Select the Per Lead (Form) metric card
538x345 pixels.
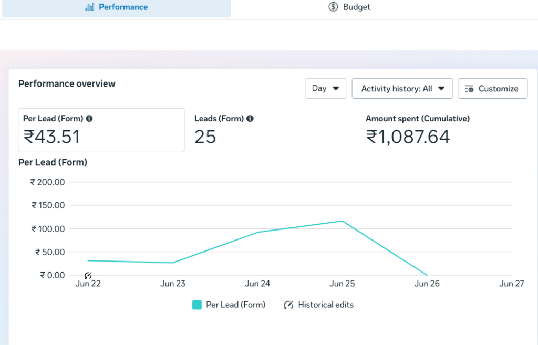(x=101, y=130)
